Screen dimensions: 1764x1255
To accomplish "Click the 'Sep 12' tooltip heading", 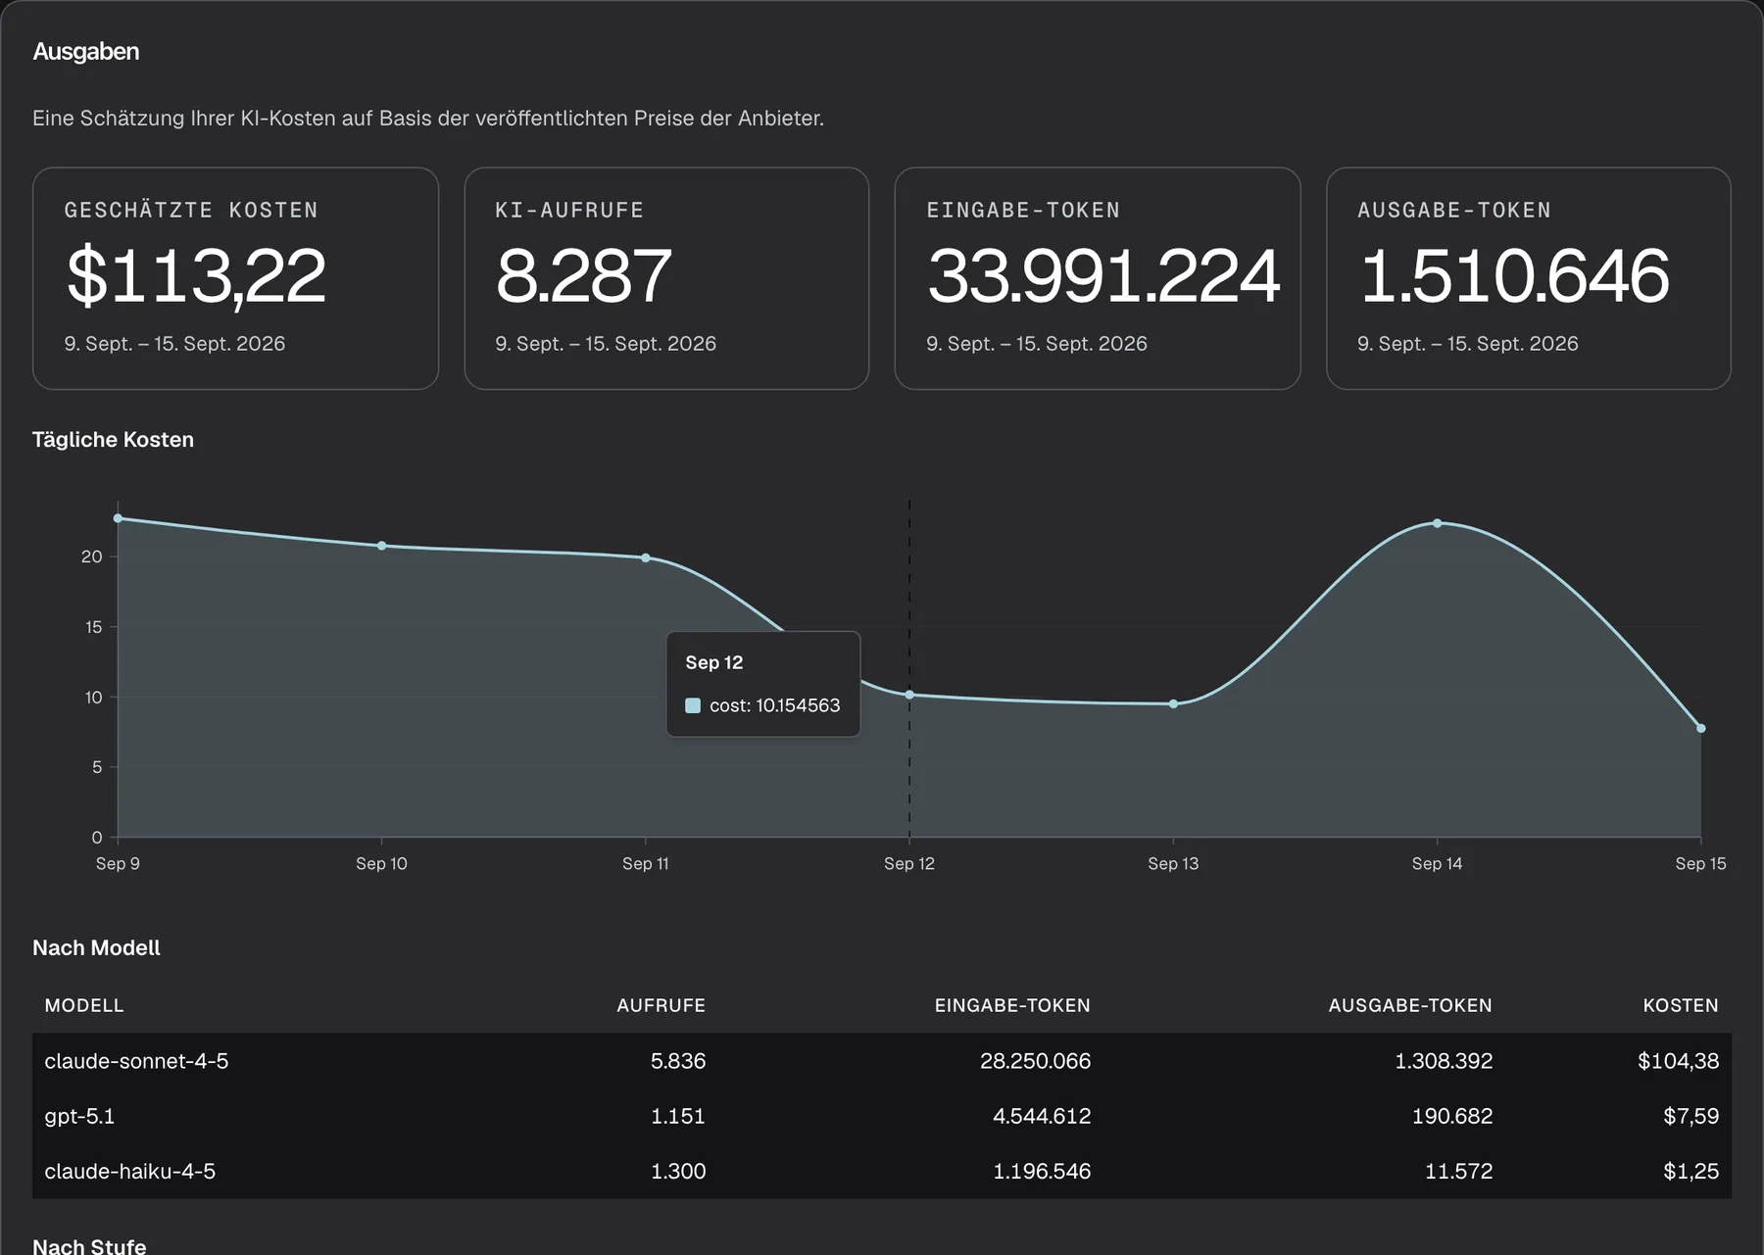I will tap(714, 662).
